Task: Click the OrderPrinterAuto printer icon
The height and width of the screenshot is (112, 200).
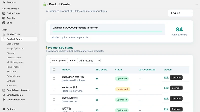Action: [x=4, y=99]
